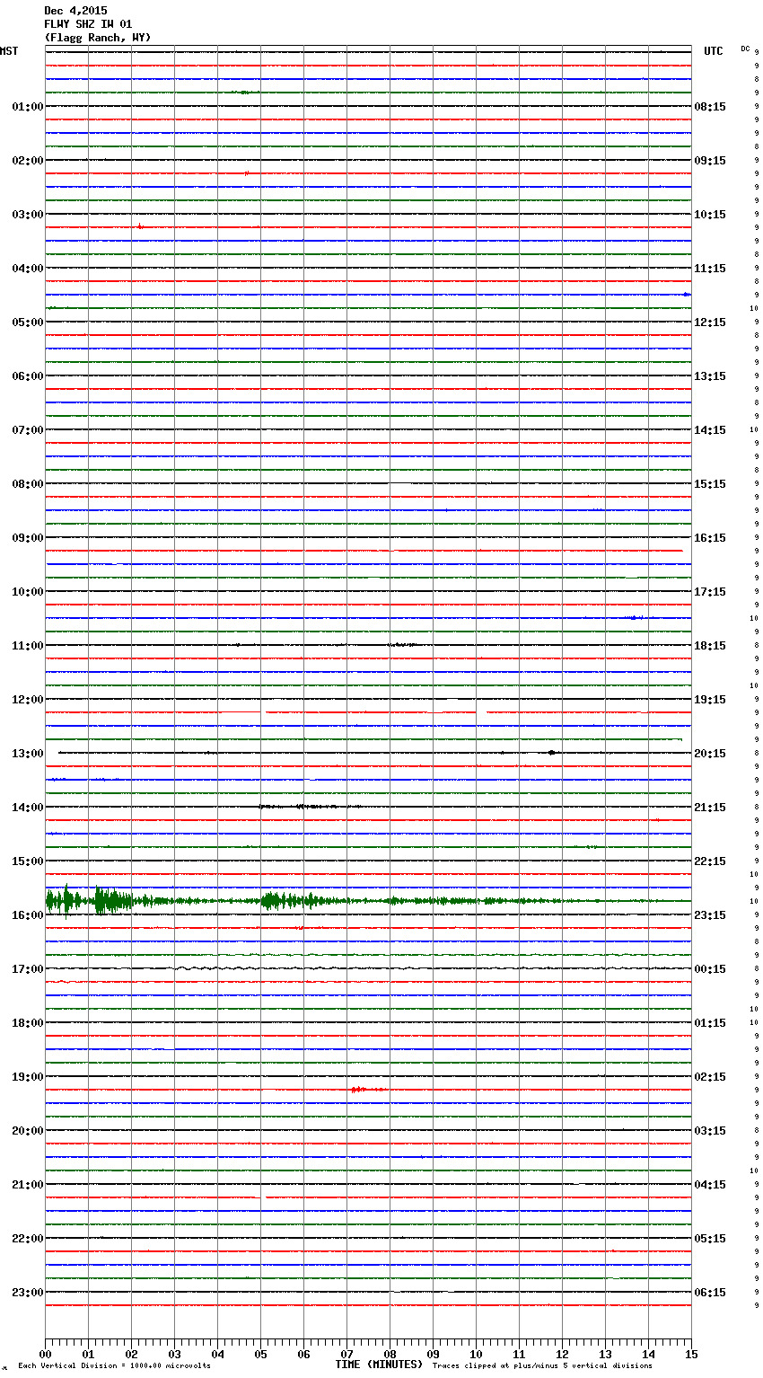Select the 18:00 MST row label
Image resolution: width=763 pixels, height=1378 pixels.
click(x=27, y=1023)
